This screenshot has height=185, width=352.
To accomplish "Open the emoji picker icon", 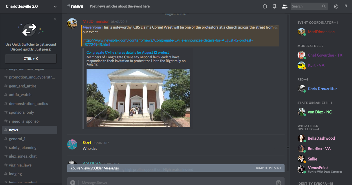I will pyautogui.click(x=278, y=182).
